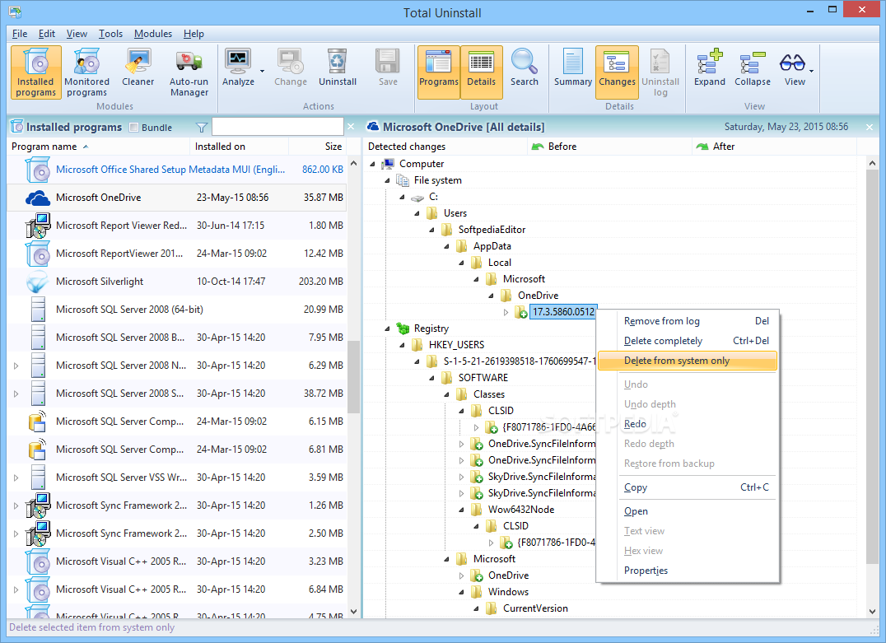Viewport: 886px width, 643px height.
Task: Select the CurrentVersion registry key
Action: (x=535, y=608)
